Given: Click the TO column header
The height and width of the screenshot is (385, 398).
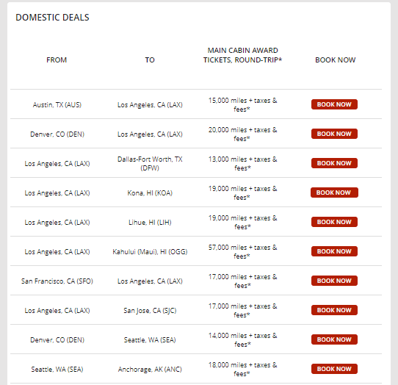Looking at the screenshot, I should (150, 60).
